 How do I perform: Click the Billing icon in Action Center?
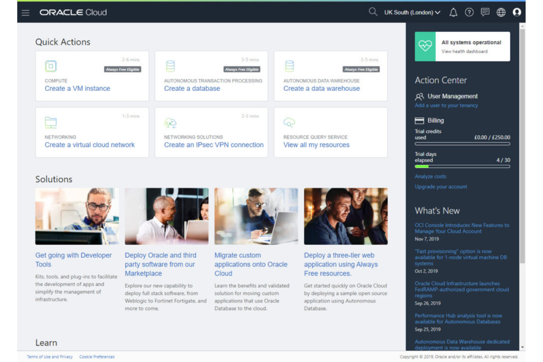point(419,120)
